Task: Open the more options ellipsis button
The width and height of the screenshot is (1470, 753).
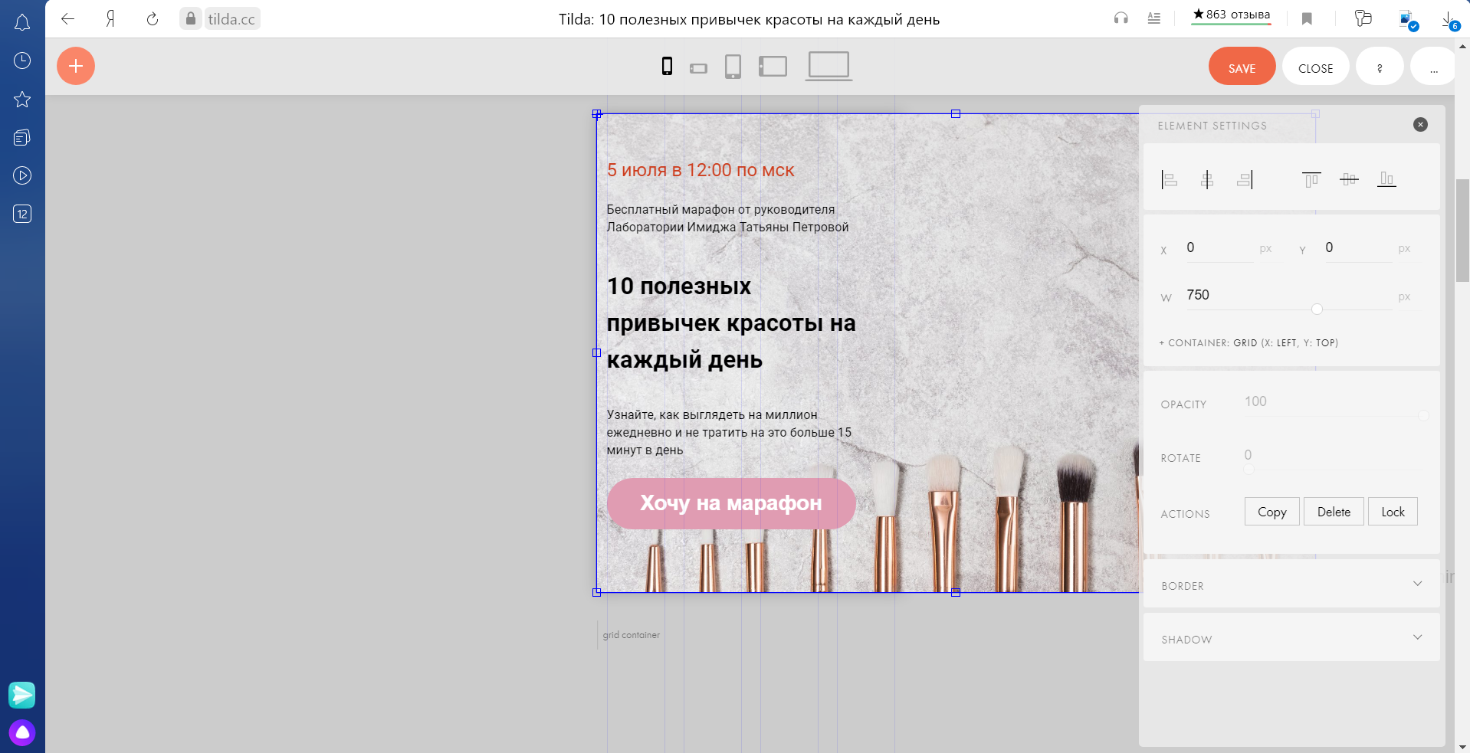Action: (1433, 67)
